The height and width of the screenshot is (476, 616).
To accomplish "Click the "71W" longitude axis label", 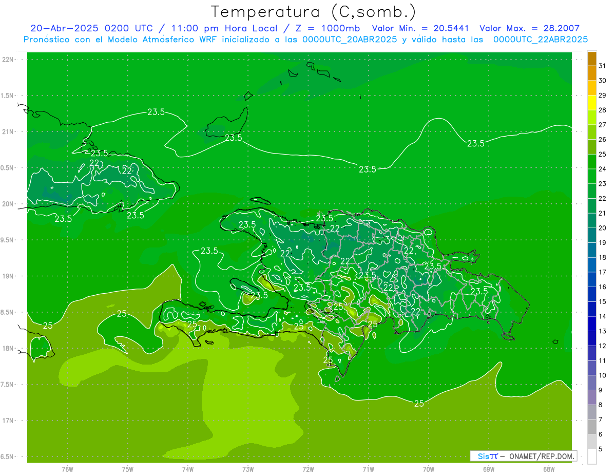I will point(368,469).
